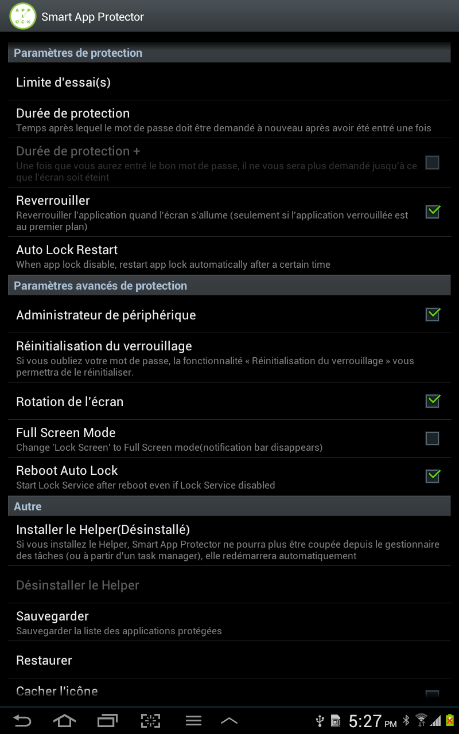The image size is (459, 734).
Task: Enable Full Screen Mode checkbox
Action: tap(433, 439)
